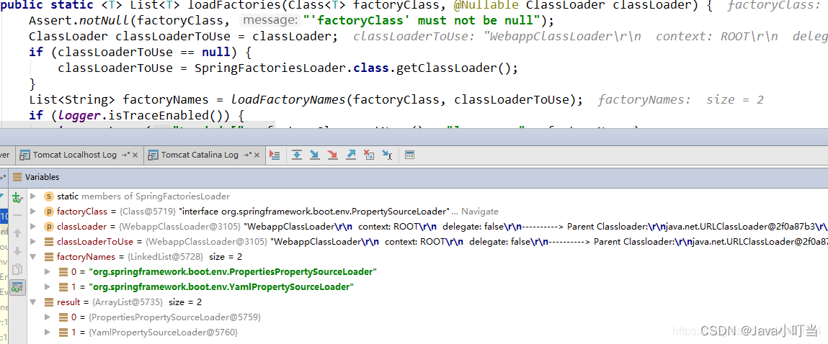The width and height of the screenshot is (828, 344).
Task: Click the Tomcat Localhost Log tab icon
Action: pyautogui.click(x=25, y=155)
